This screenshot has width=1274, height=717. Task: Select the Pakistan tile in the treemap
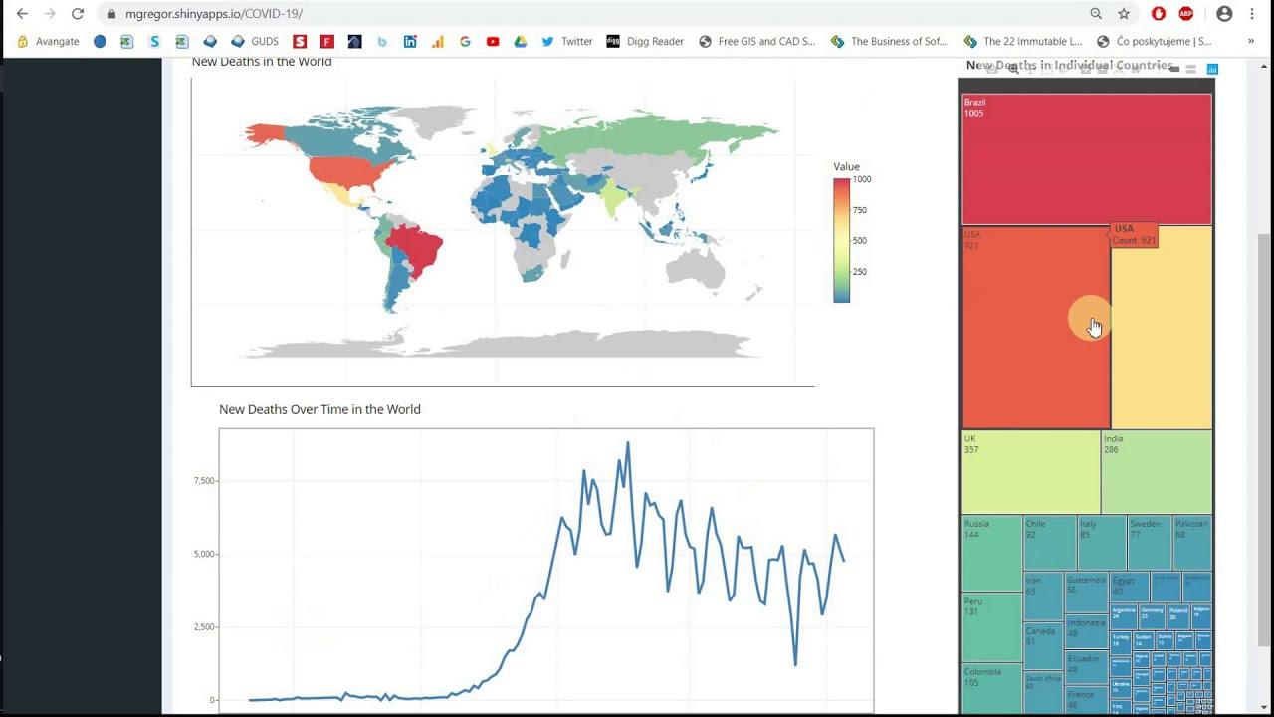point(1192,543)
